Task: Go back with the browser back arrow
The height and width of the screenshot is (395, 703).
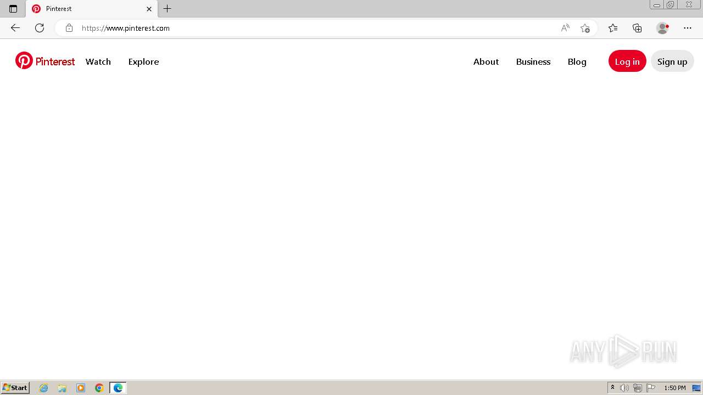Action: point(15,28)
